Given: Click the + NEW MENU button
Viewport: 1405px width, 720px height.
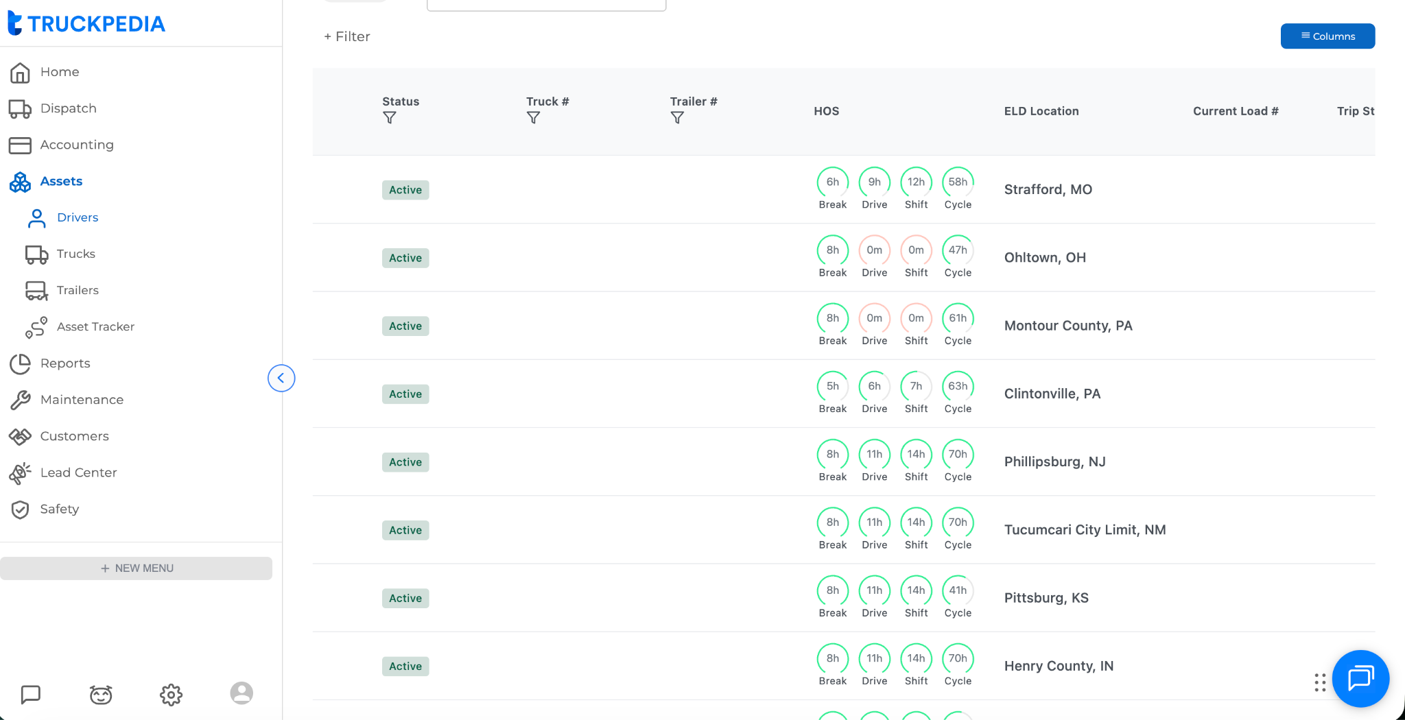Looking at the screenshot, I should tap(137, 568).
